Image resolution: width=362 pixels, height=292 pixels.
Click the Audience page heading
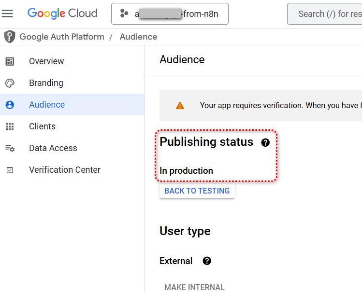click(182, 59)
